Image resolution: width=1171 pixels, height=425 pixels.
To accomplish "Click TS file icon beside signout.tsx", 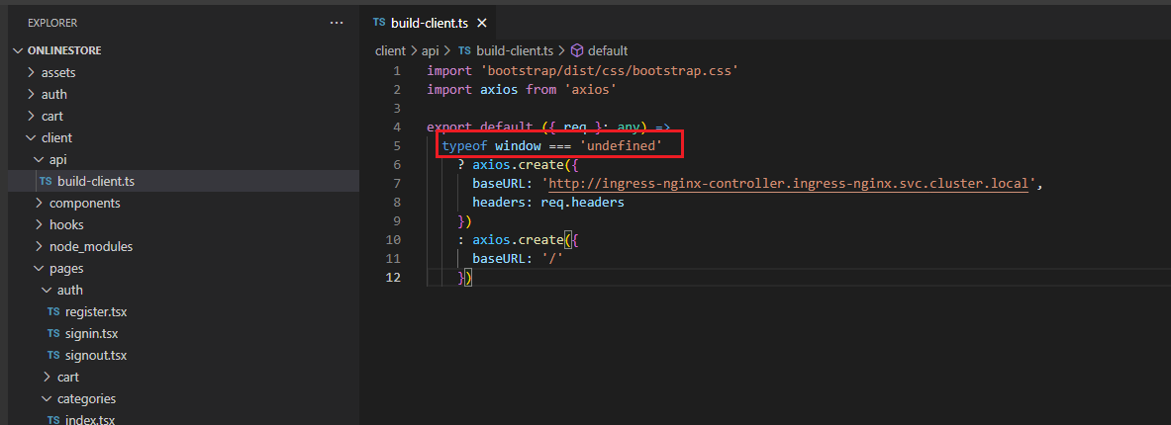I will [53, 356].
